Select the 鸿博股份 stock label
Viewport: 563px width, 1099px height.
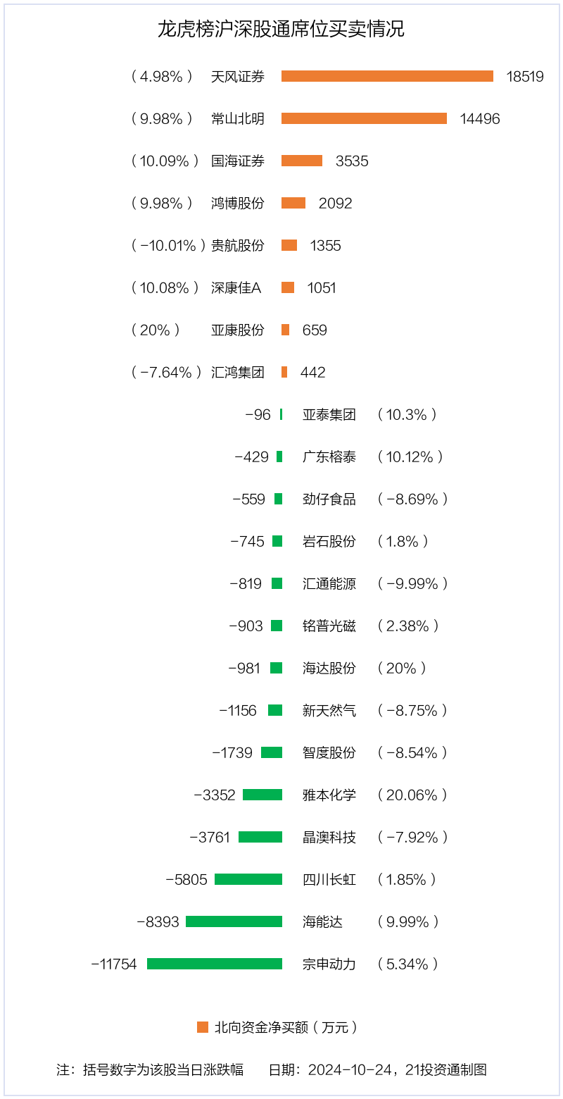tap(238, 203)
